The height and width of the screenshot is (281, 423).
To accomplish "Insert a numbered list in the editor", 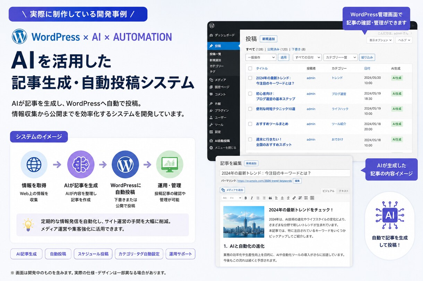I will click(x=264, y=198).
